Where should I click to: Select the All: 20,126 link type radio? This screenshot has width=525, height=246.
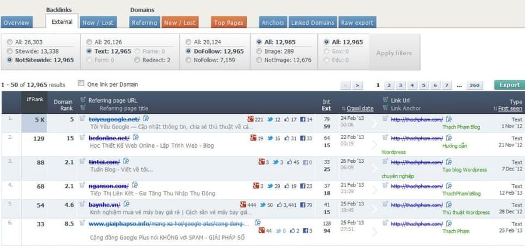tap(89, 42)
